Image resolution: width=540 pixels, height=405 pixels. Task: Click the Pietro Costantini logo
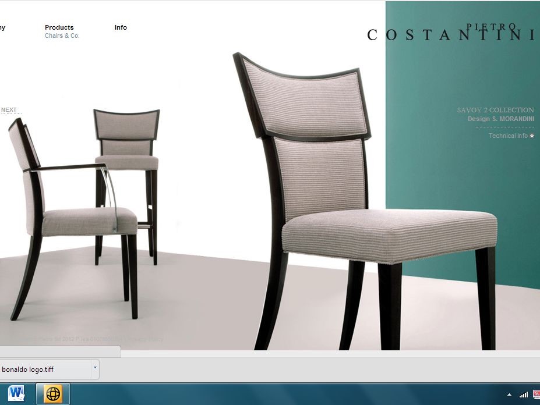click(x=451, y=33)
